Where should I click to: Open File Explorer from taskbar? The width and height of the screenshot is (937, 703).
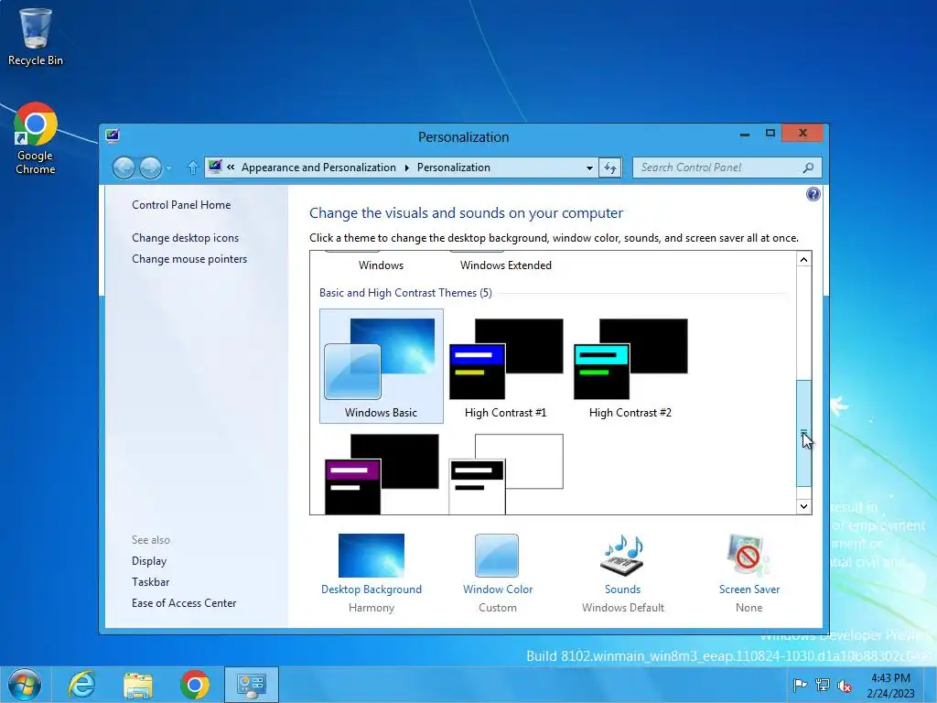click(x=138, y=685)
